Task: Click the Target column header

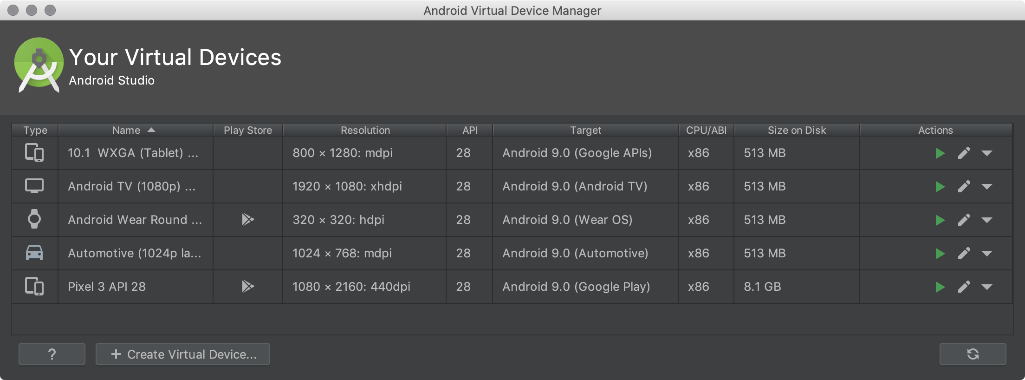Action: pyautogui.click(x=585, y=131)
